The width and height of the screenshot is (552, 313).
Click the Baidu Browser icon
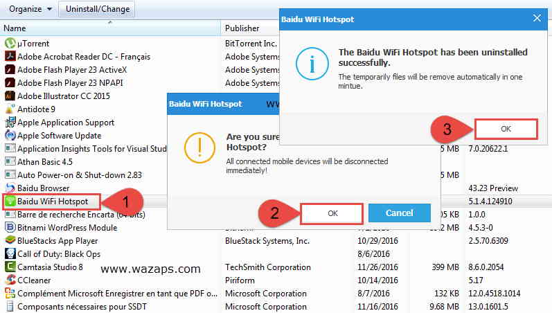pos(10,188)
